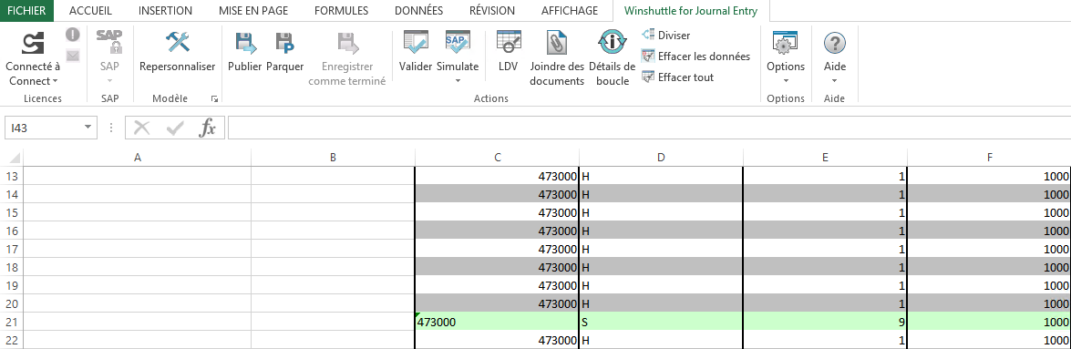Viewport: 1071px width, 349px height.
Task: Expand the Options dropdown arrow
Action: 786,81
